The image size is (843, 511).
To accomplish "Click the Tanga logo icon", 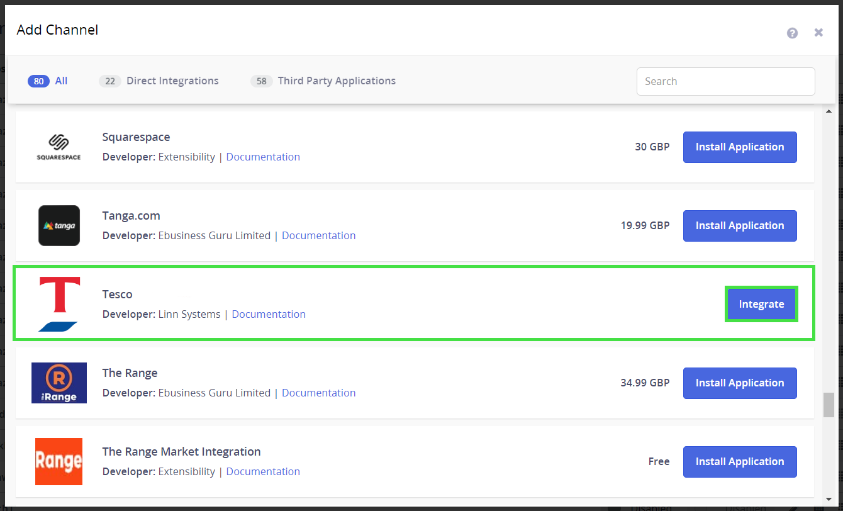I will (59, 225).
